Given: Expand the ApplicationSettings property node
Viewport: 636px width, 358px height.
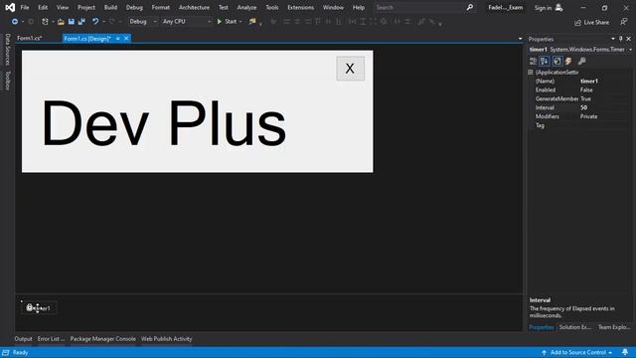Looking at the screenshot, I should coord(530,73).
